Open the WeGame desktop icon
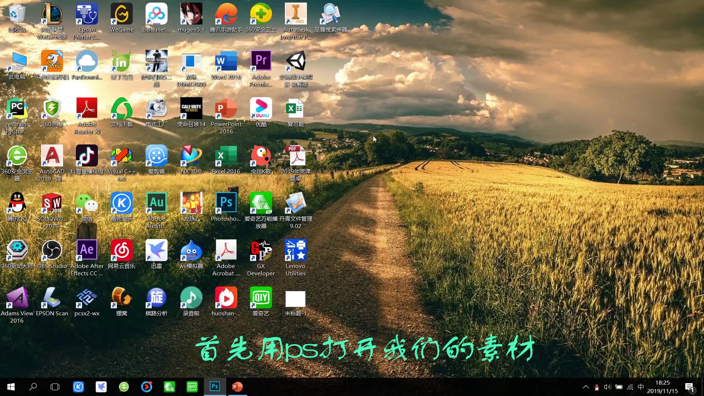 point(121,18)
